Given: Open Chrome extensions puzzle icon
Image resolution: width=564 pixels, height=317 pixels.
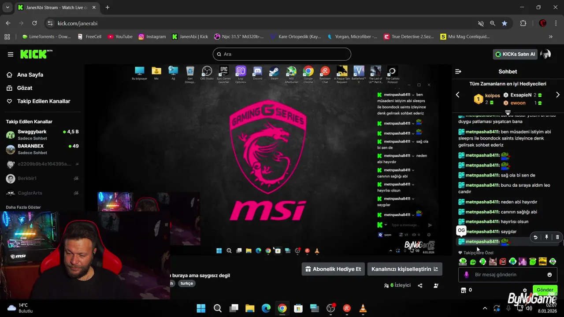Looking at the screenshot, I should coord(523,23).
